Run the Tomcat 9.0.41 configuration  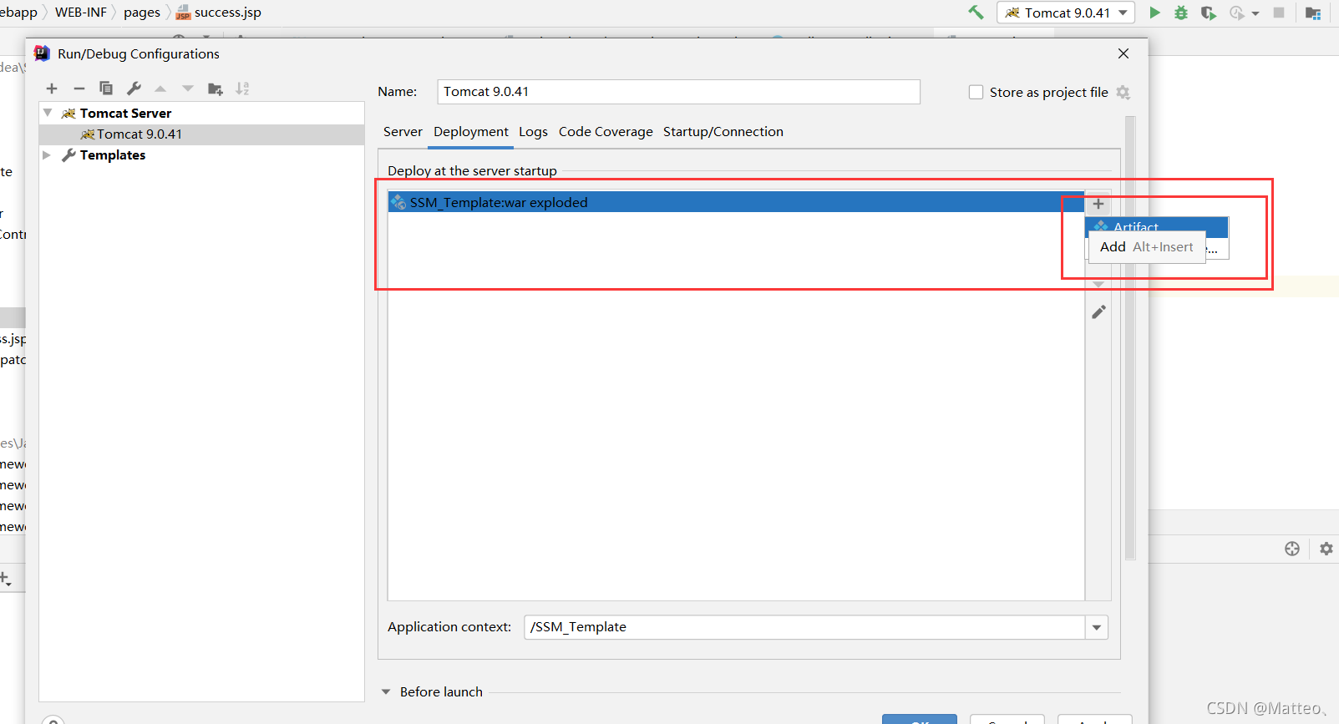click(x=1154, y=13)
